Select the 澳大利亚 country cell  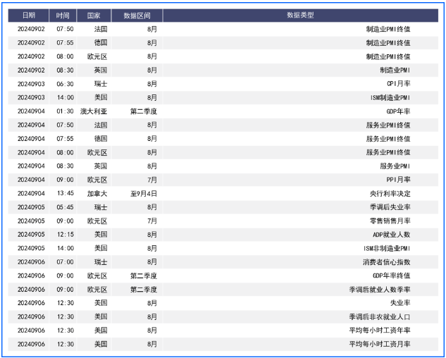(94, 111)
